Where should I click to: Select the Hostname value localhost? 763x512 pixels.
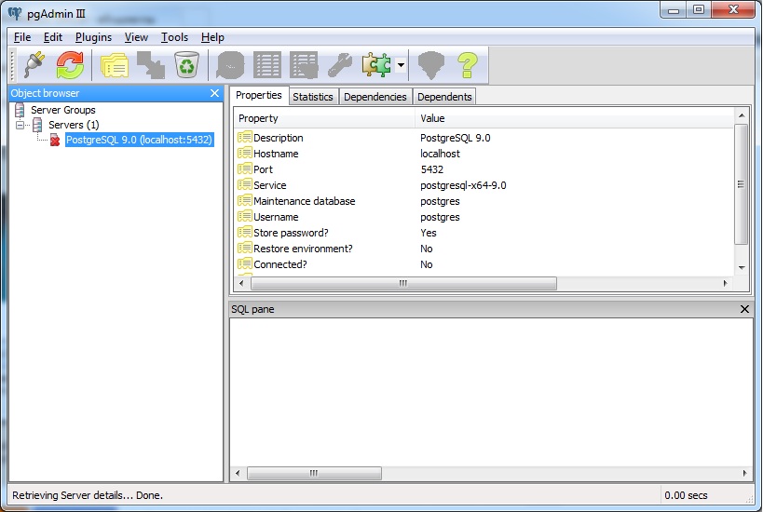pos(440,154)
